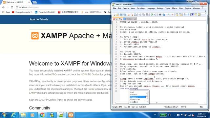The image size is (210, 118).
Task: Select 'can' in the autocomplete list
Action: point(138,92)
